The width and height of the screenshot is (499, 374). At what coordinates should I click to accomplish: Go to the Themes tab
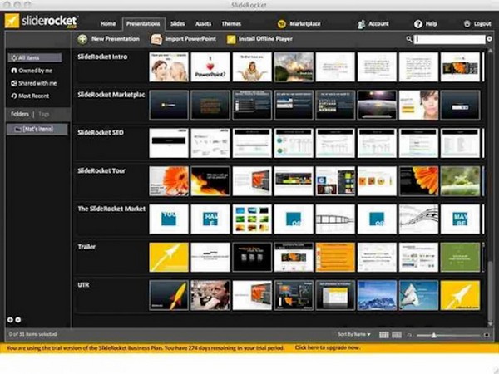[x=231, y=24]
